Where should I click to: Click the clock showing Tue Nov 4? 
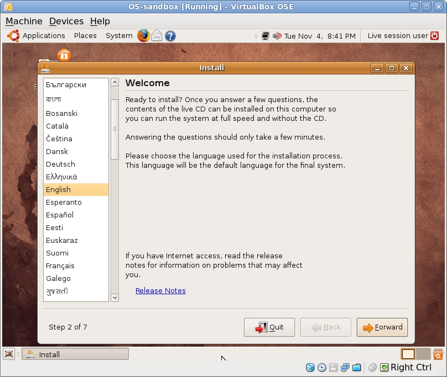[320, 36]
